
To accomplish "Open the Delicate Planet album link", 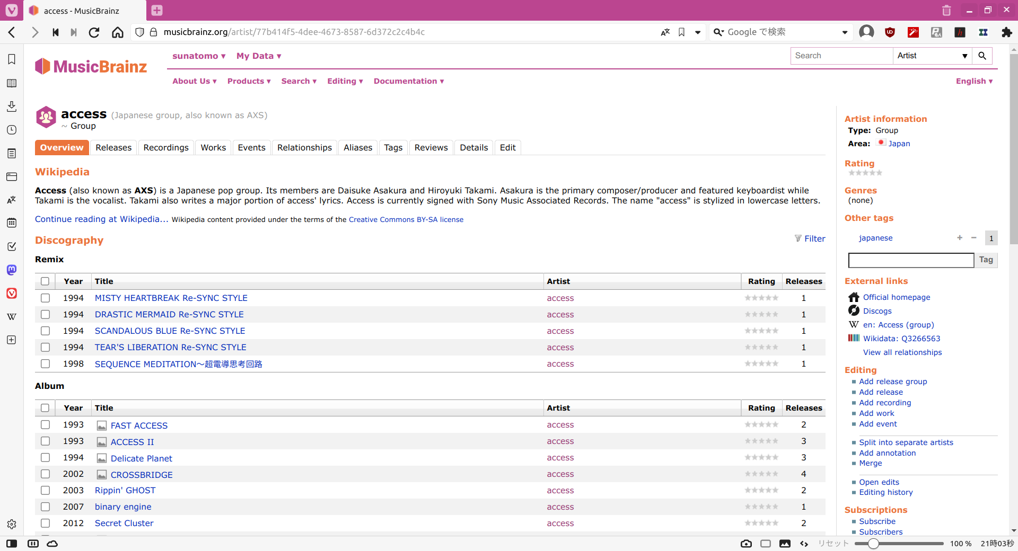I will [142, 458].
